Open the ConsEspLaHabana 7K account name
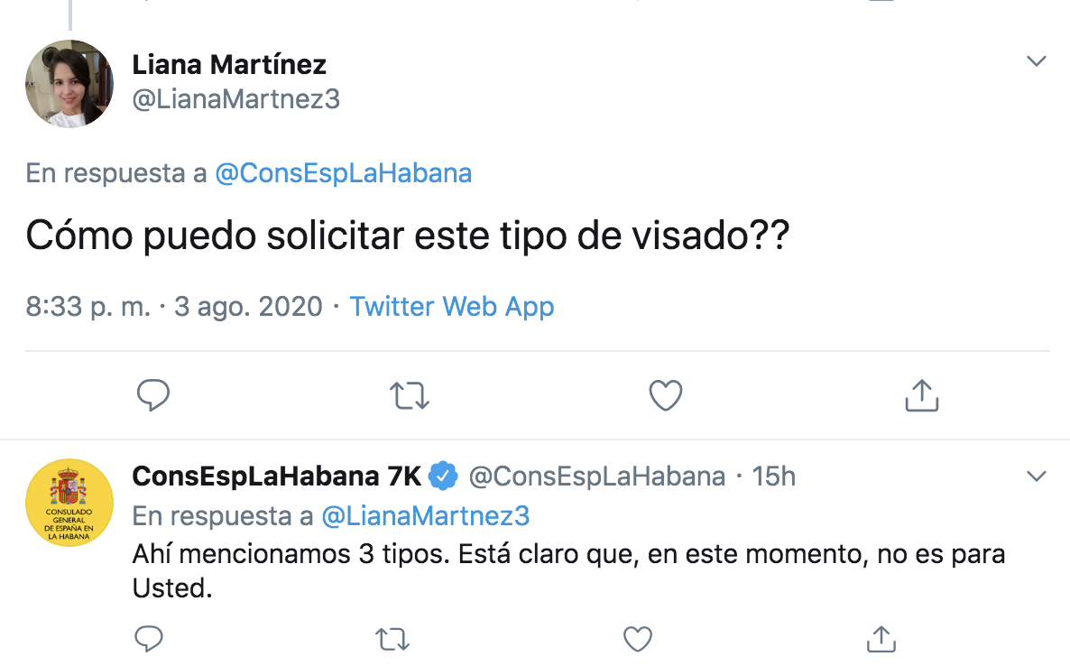Screen dimensions: 1070x666 [x=276, y=476]
